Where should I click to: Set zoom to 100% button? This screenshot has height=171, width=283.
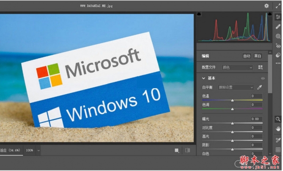(x=29, y=150)
